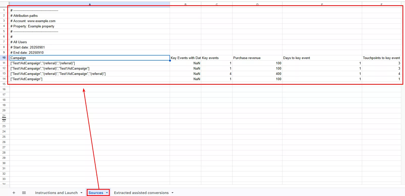The image size is (405, 196).
Task: Select the Campaign header cell
Action: tap(90, 58)
